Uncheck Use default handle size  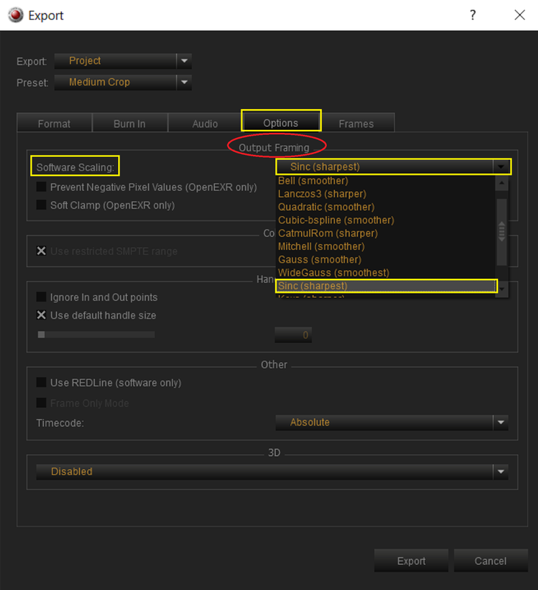click(41, 315)
